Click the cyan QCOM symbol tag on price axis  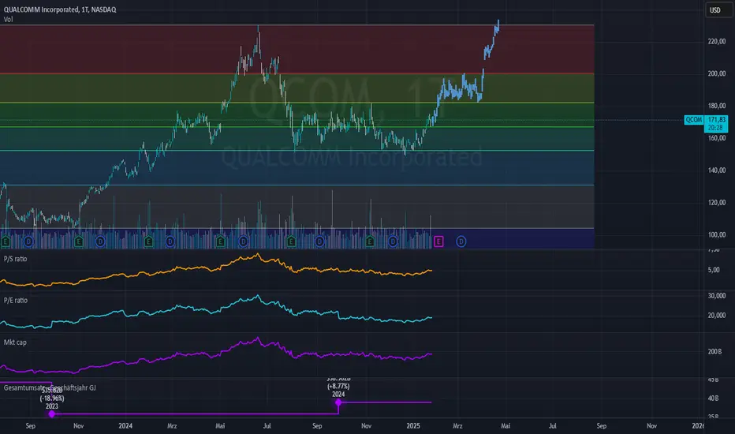[694, 120]
